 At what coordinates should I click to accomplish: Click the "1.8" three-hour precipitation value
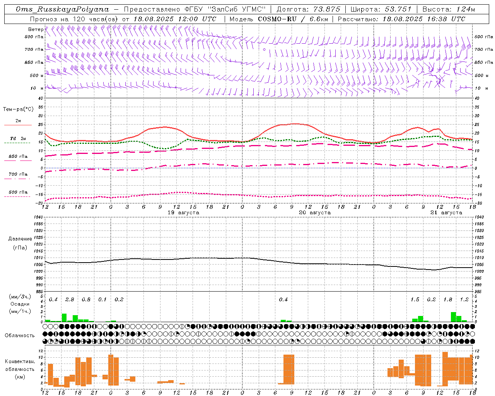click(x=448, y=300)
